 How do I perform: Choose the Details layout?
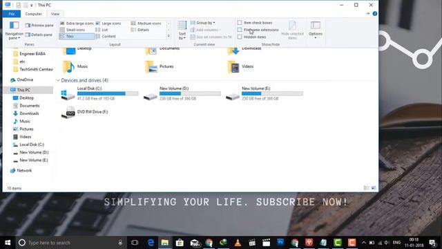(x=140, y=30)
